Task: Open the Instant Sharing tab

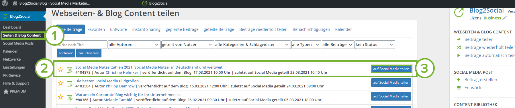Action: tap(146, 29)
